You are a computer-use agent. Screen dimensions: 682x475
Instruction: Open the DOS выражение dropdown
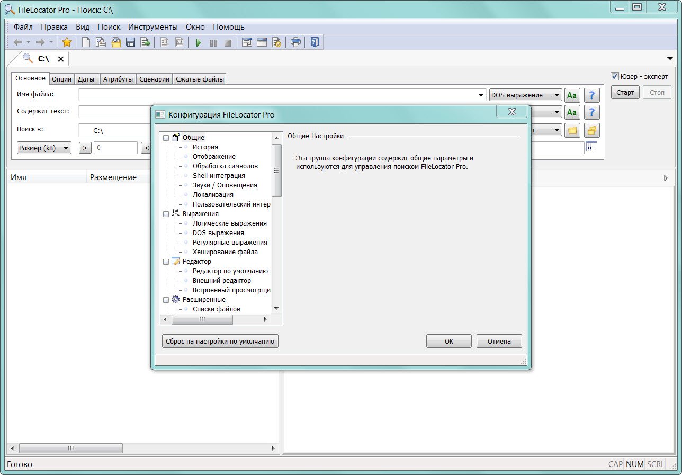pyautogui.click(x=525, y=95)
